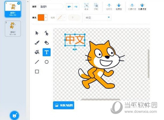Choose the Eraser tool
164x120 pixels.
coord(47,43)
